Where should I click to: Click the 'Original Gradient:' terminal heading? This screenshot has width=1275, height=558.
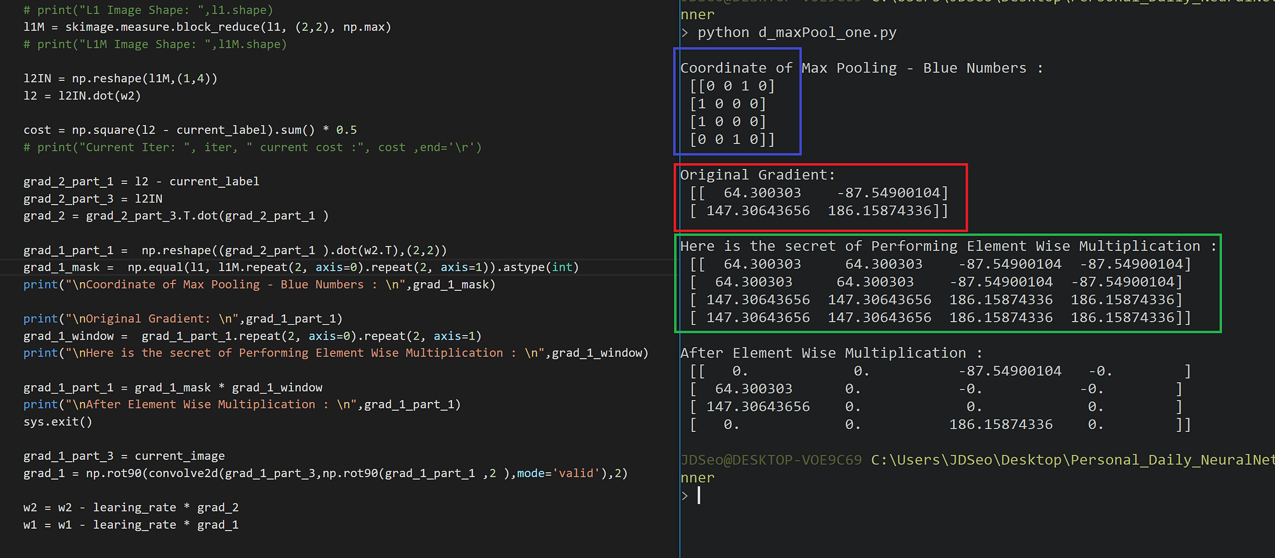point(758,175)
